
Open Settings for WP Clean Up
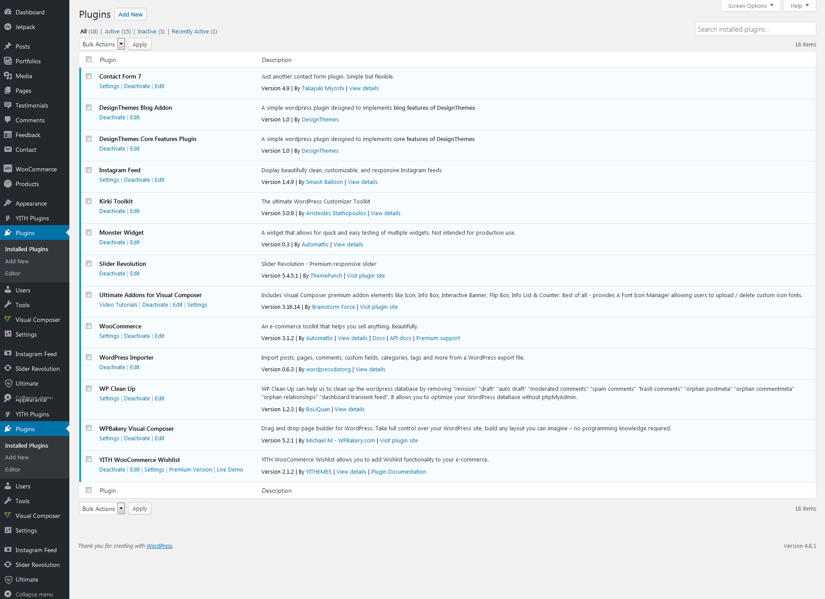109,399
